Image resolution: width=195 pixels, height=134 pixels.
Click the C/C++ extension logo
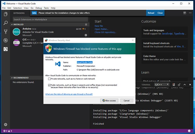pyautogui.click(x=16, y=43)
